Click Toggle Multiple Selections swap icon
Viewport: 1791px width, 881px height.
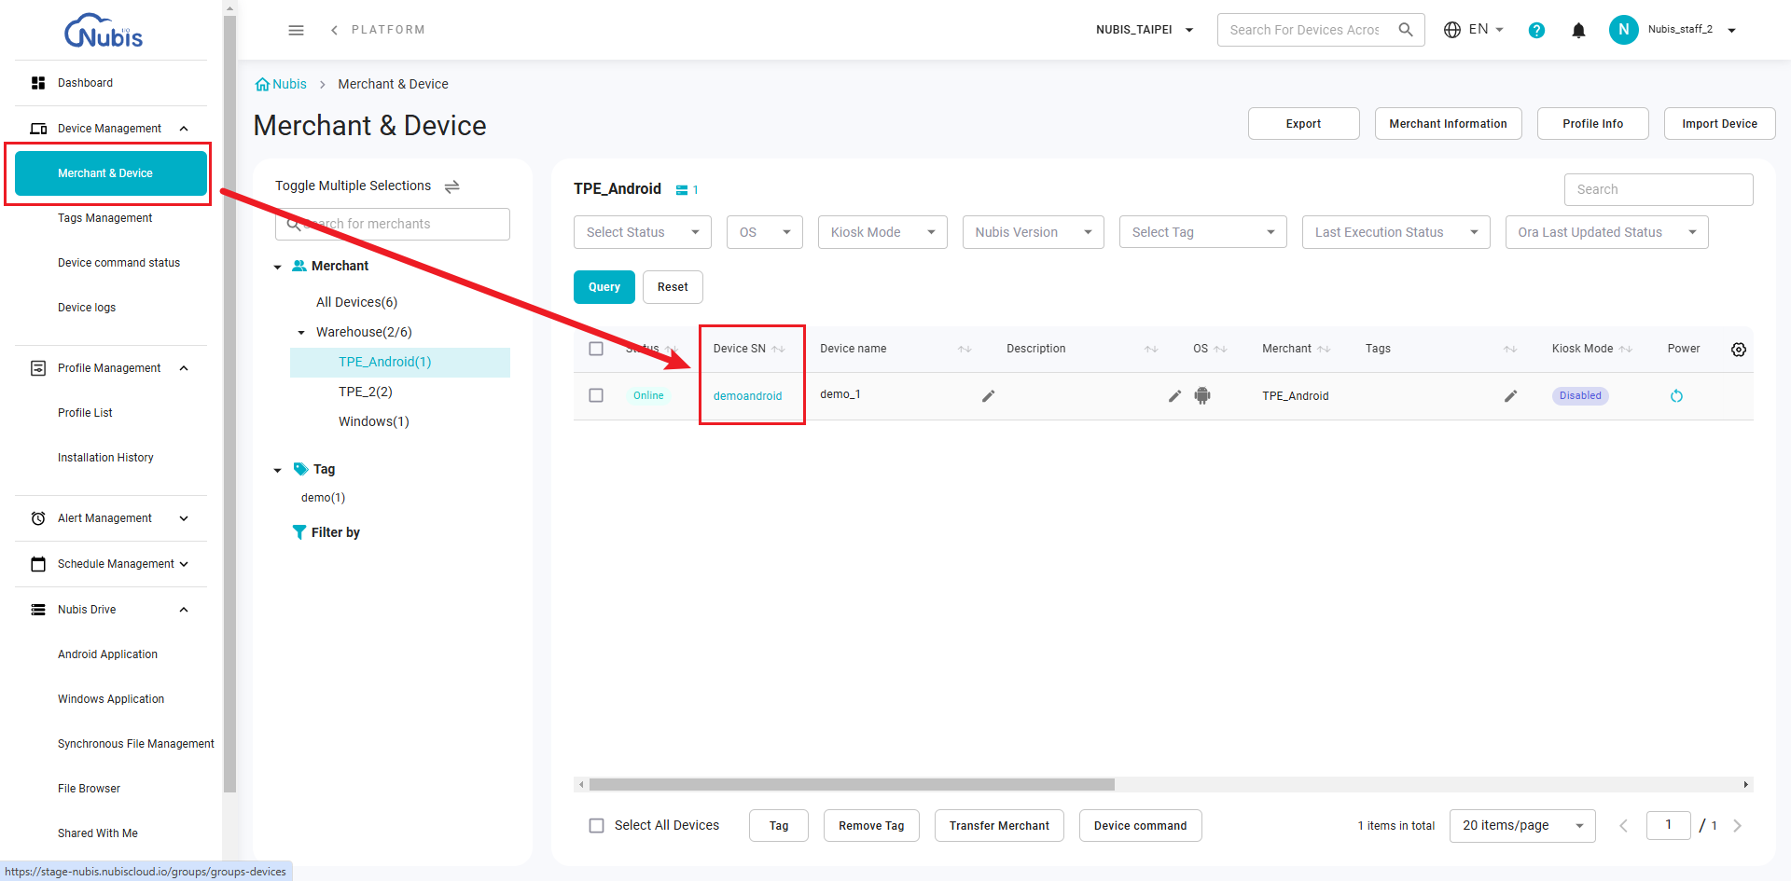(x=451, y=186)
